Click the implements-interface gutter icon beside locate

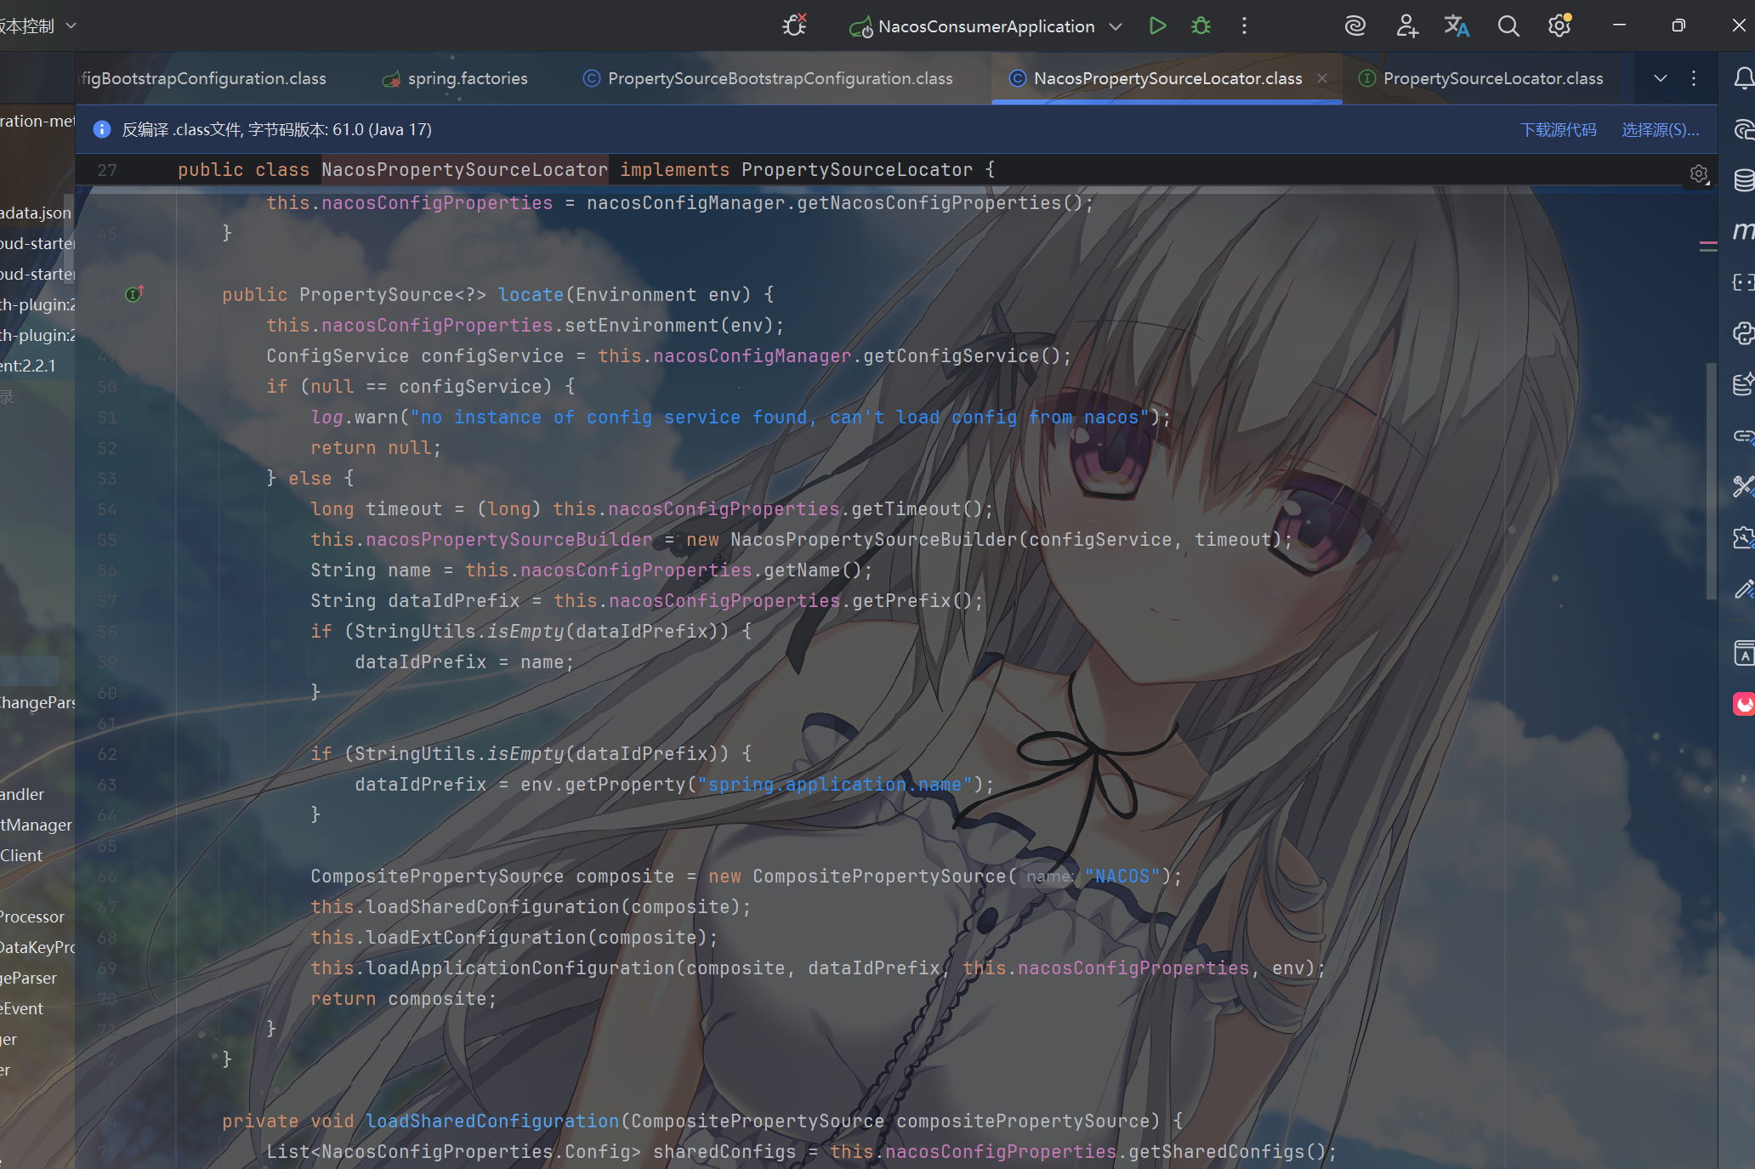click(134, 294)
